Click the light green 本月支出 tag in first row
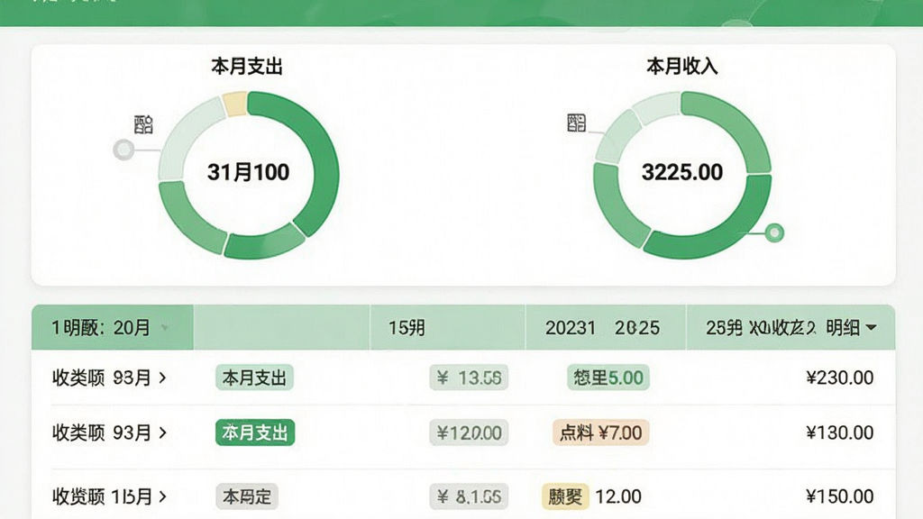Viewport: 923px width, 519px height. [x=254, y=378]
